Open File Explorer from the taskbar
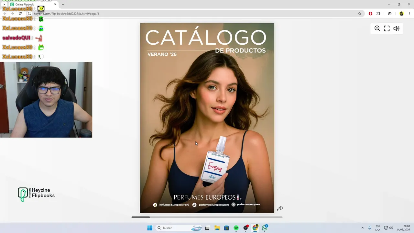414x233 pixels. coord(217,228)
